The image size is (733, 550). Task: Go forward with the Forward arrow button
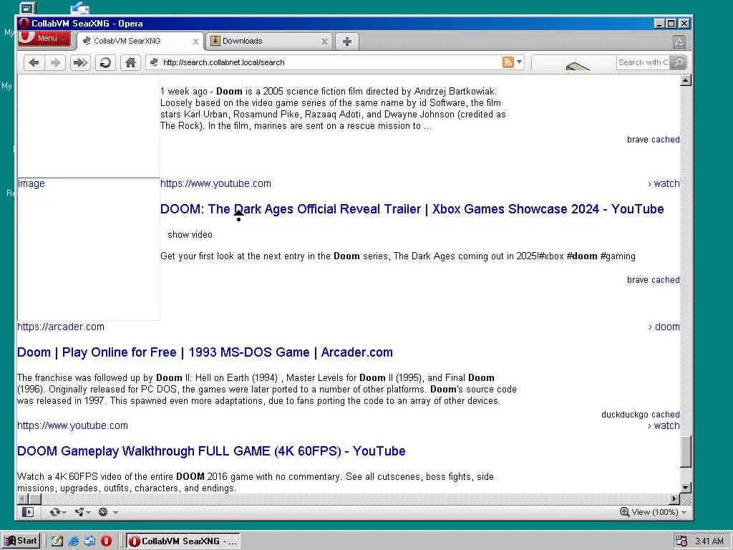click(x=55, y=62)
